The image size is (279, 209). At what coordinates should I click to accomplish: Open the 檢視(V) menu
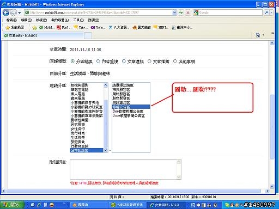(41, 20)
